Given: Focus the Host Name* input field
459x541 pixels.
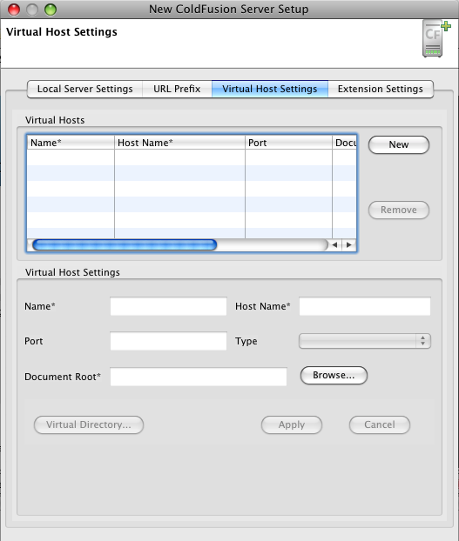Looking at the screenshot, I should click(365, 306).
